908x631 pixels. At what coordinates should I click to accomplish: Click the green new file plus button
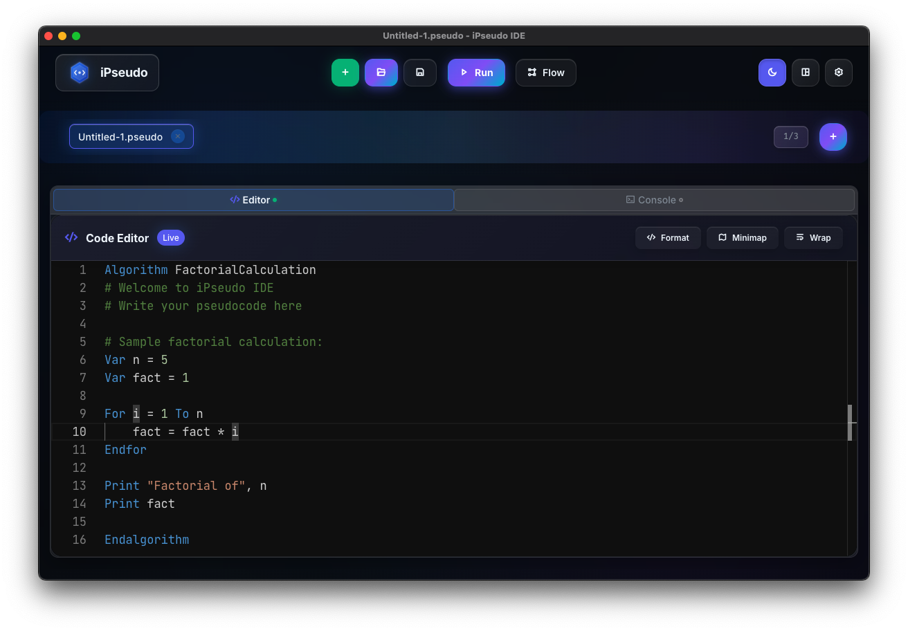[345, 73]
